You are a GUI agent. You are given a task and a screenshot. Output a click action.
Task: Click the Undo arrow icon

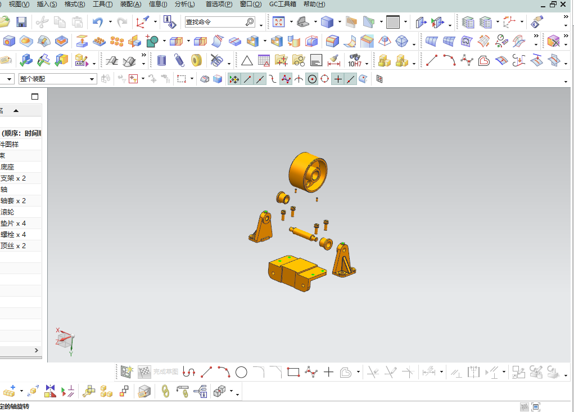[x=98, y=22]
